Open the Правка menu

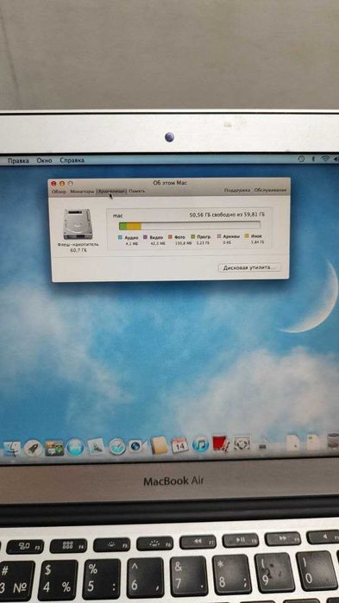18,160
